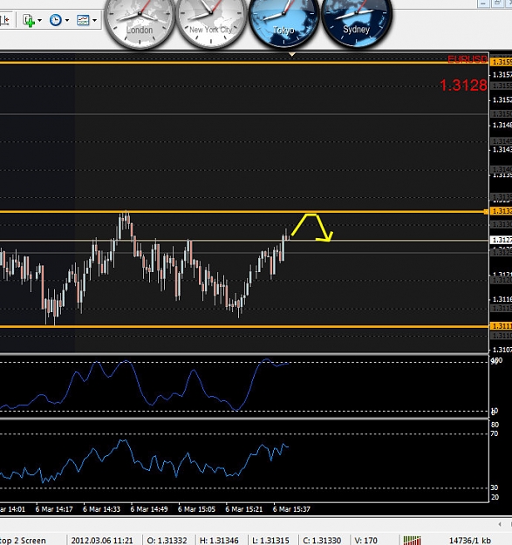This screenshot has width=512, height=545.
Task: Click the chart shift triangle marker
Action: (x=292, y=54)
